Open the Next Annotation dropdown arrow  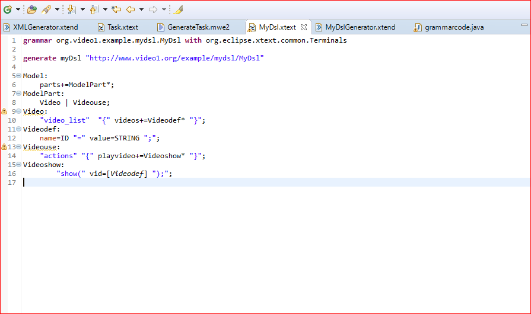pos(82,10)
